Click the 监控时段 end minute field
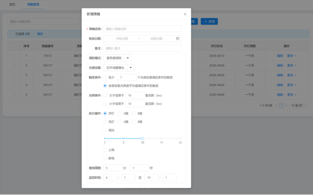The image size is (313, 195). pos(170,178)
